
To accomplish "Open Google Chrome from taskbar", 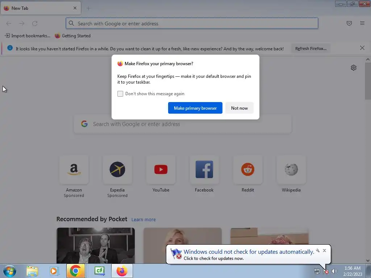I will point(75,271).
